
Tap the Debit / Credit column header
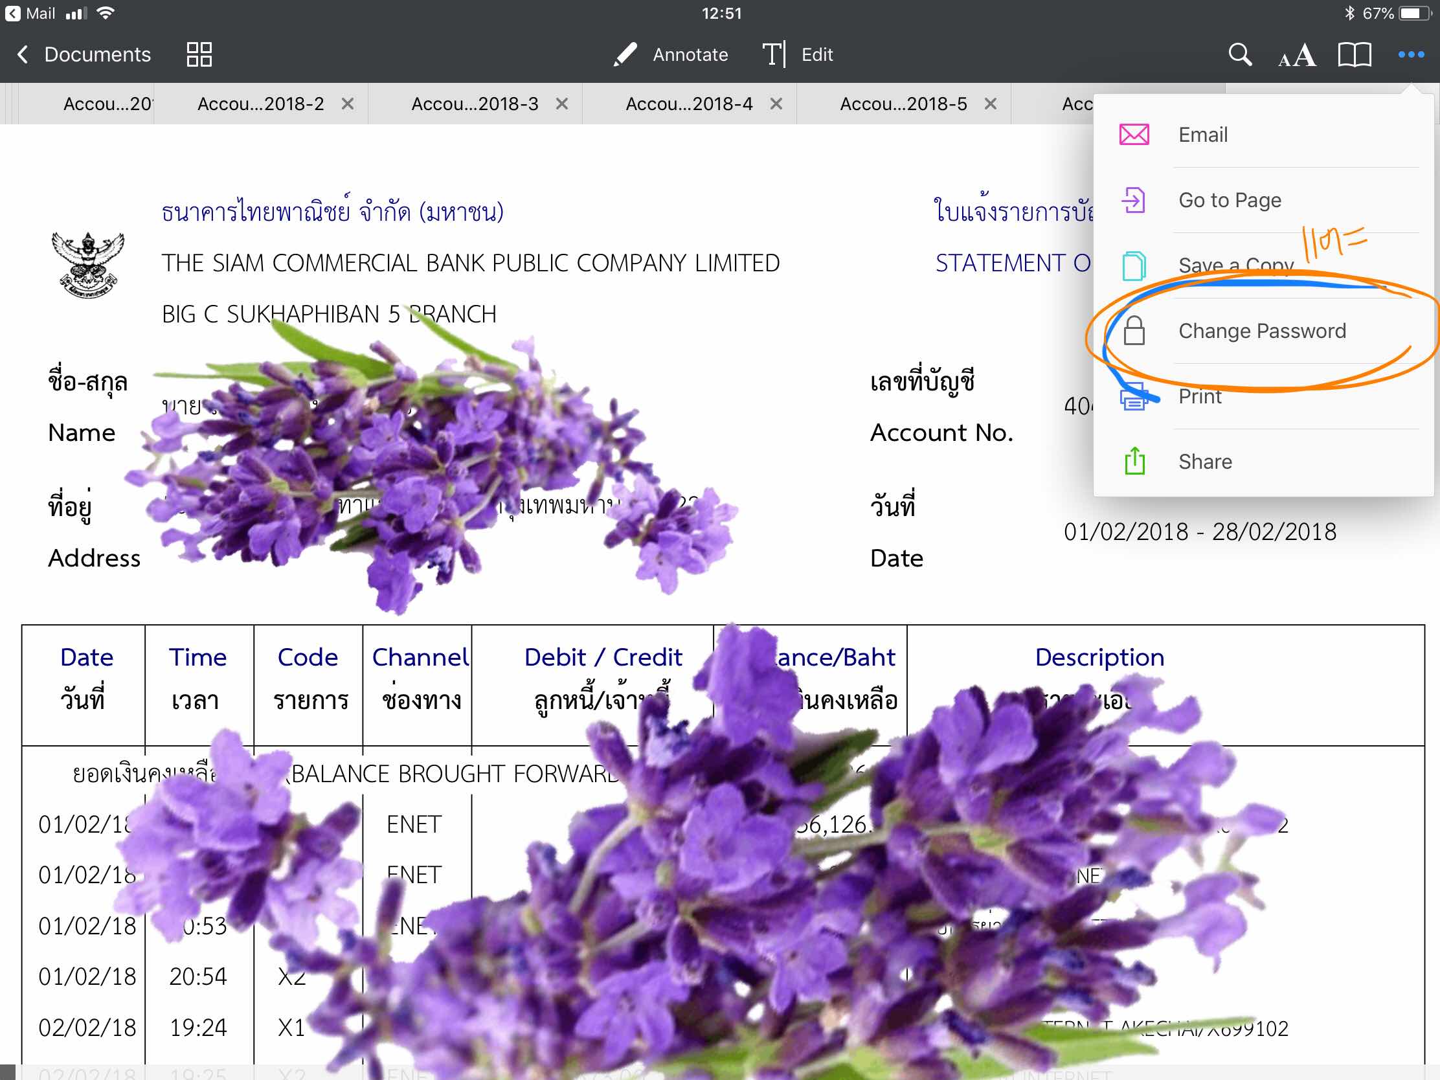[603, 657]
